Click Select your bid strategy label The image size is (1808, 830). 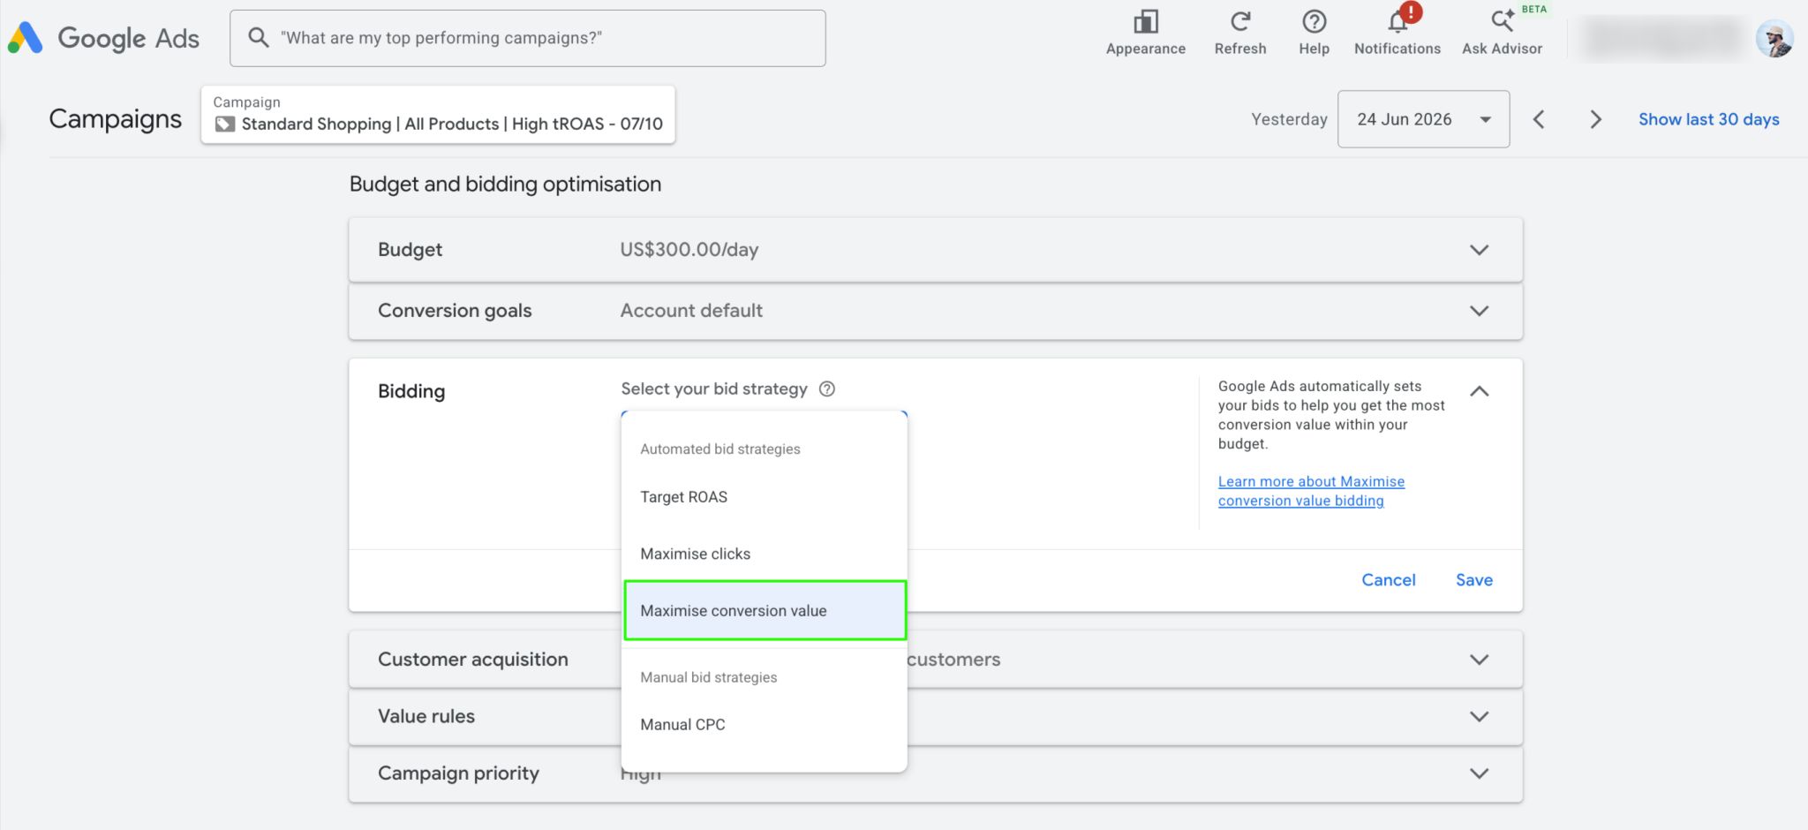(x=713, y=389)
